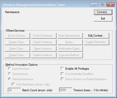Image resolution: width=117 pixels, height=98 pixels.
Task: Toggle Direct Access on Read Operations
Action: click(x=62, y=79)
